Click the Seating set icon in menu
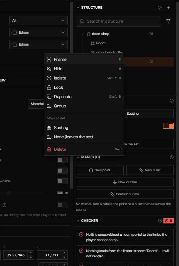The image size is (179, 266). [x=49, y=128]
